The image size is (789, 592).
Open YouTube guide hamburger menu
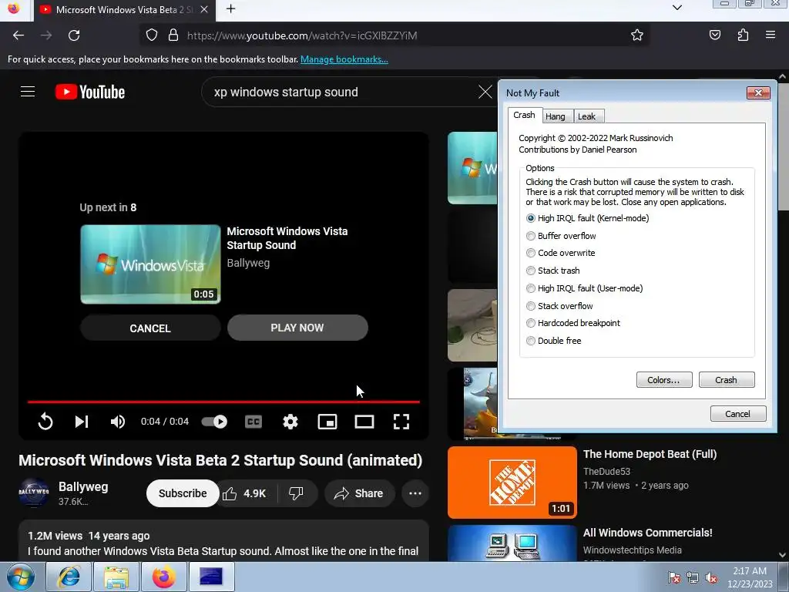(x=28, y=92)
